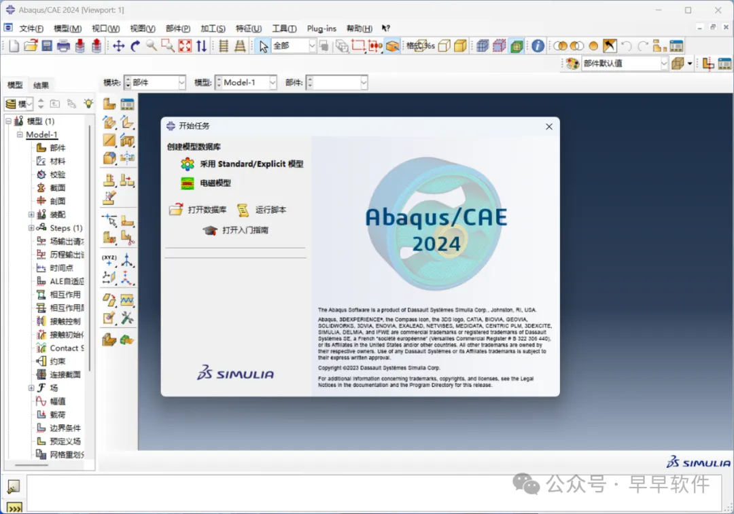Click the model tree horizontal scrollbar
The width and height of the screenshot is (734, 514).
coord(31,465)
